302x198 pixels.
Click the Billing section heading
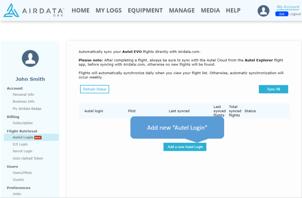coord(13,117)
